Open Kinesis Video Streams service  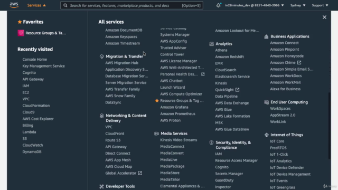tap(179, 140)
